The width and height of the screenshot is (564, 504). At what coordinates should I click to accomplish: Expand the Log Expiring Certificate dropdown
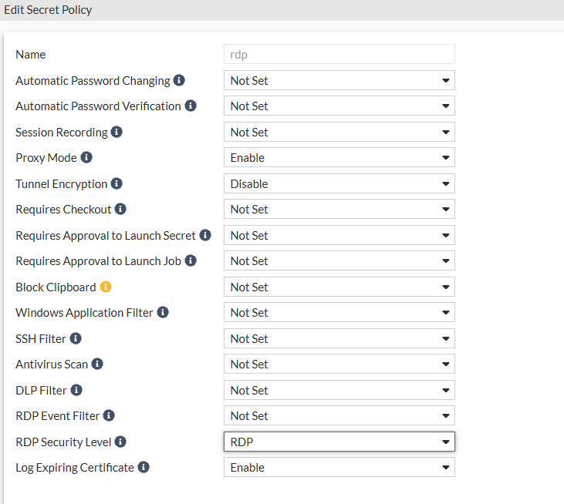339,467
